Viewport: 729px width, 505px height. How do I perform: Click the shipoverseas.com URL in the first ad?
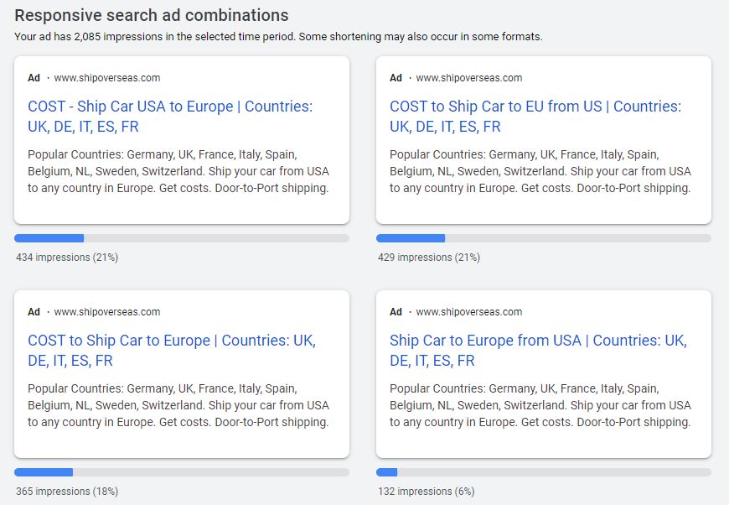107,78
